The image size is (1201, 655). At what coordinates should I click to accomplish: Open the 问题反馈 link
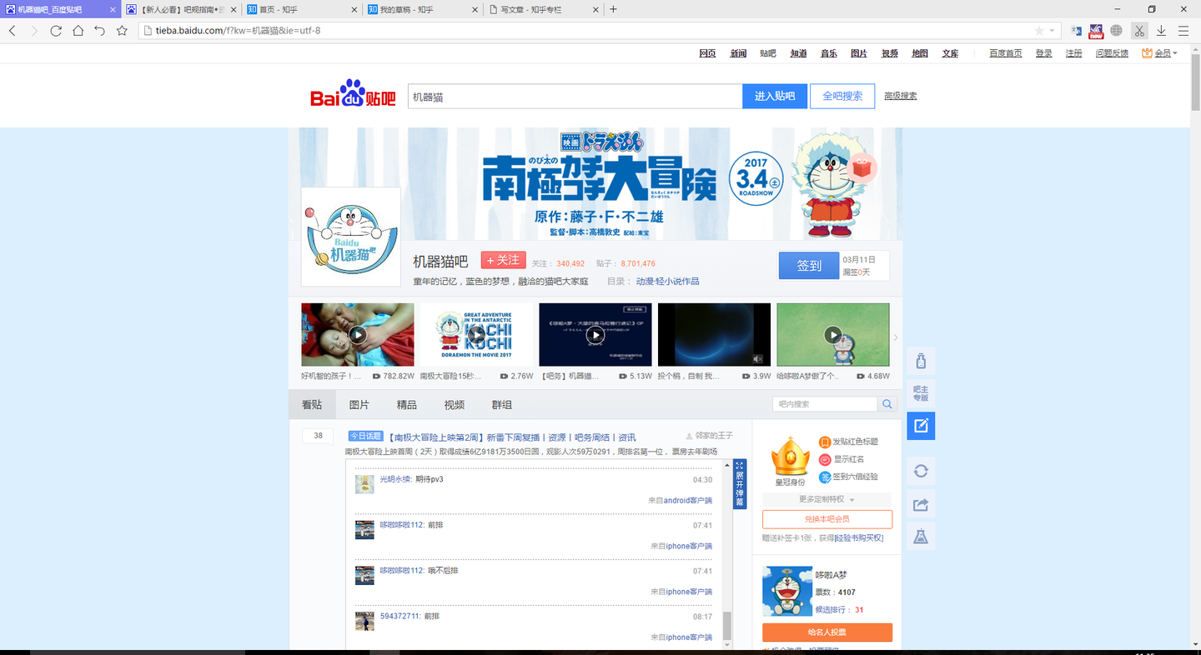pyautogui.click(x=1112, y=53)
